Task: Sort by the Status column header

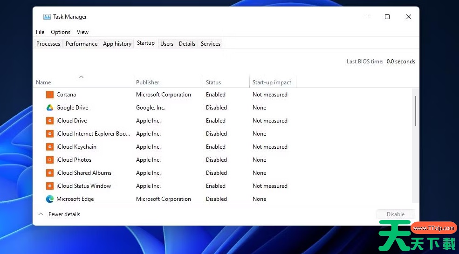Action: (213, 82)
